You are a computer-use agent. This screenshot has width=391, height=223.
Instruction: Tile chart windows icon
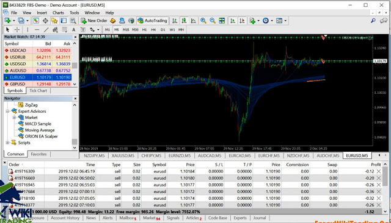pos(222,21)
